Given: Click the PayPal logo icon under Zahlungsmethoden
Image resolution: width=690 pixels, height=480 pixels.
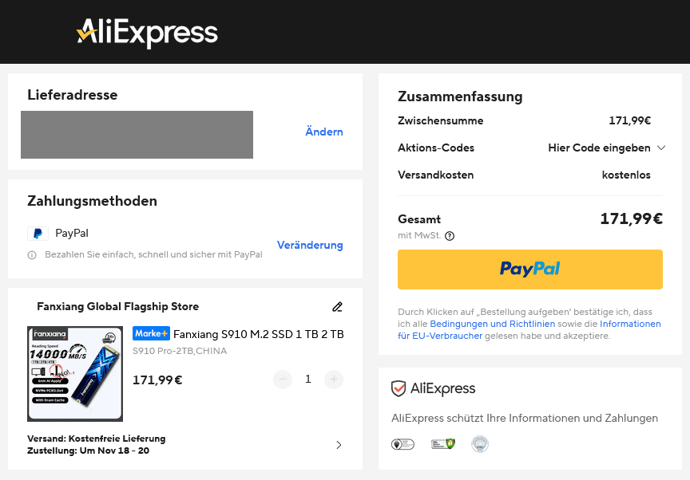Looking at the screenshot, I should coord(38,234).
